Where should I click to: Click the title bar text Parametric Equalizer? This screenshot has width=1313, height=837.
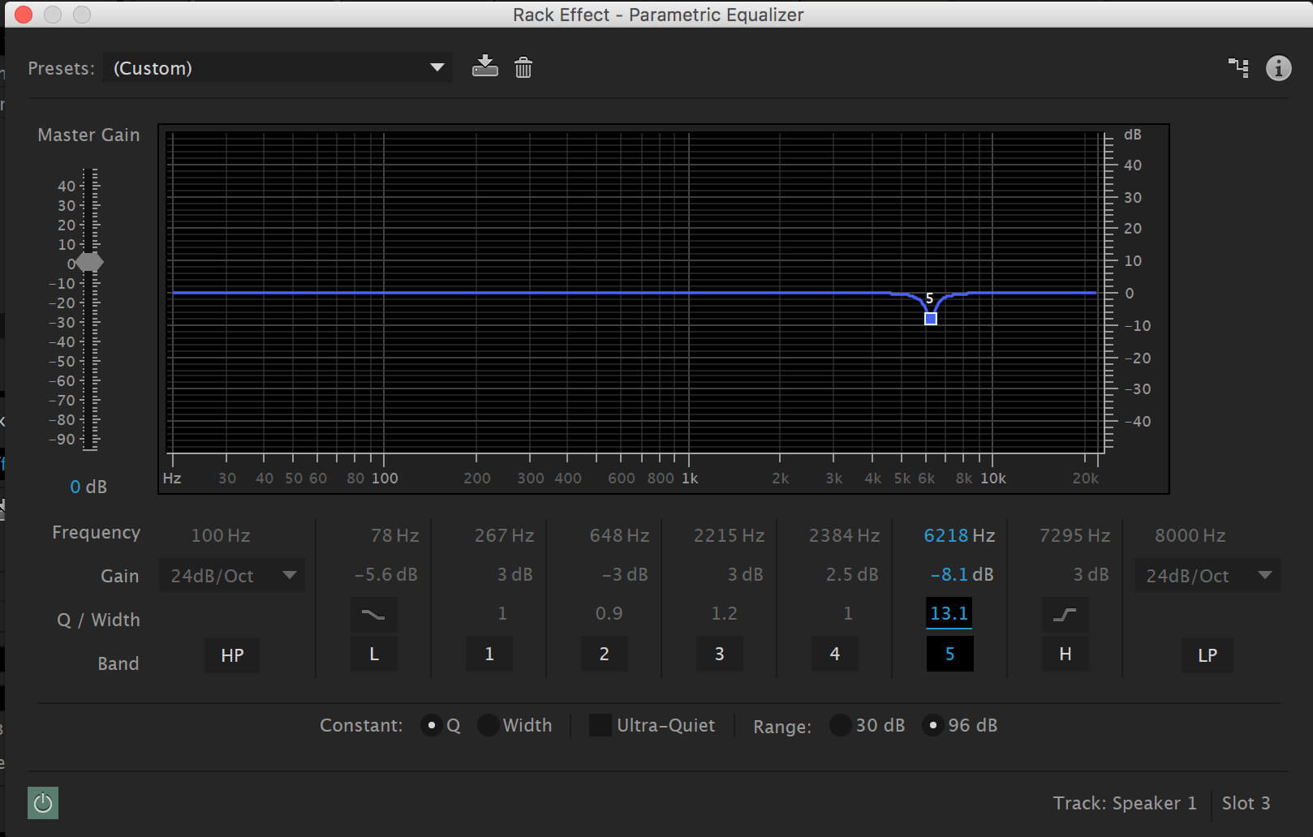(x=716, y=15)
